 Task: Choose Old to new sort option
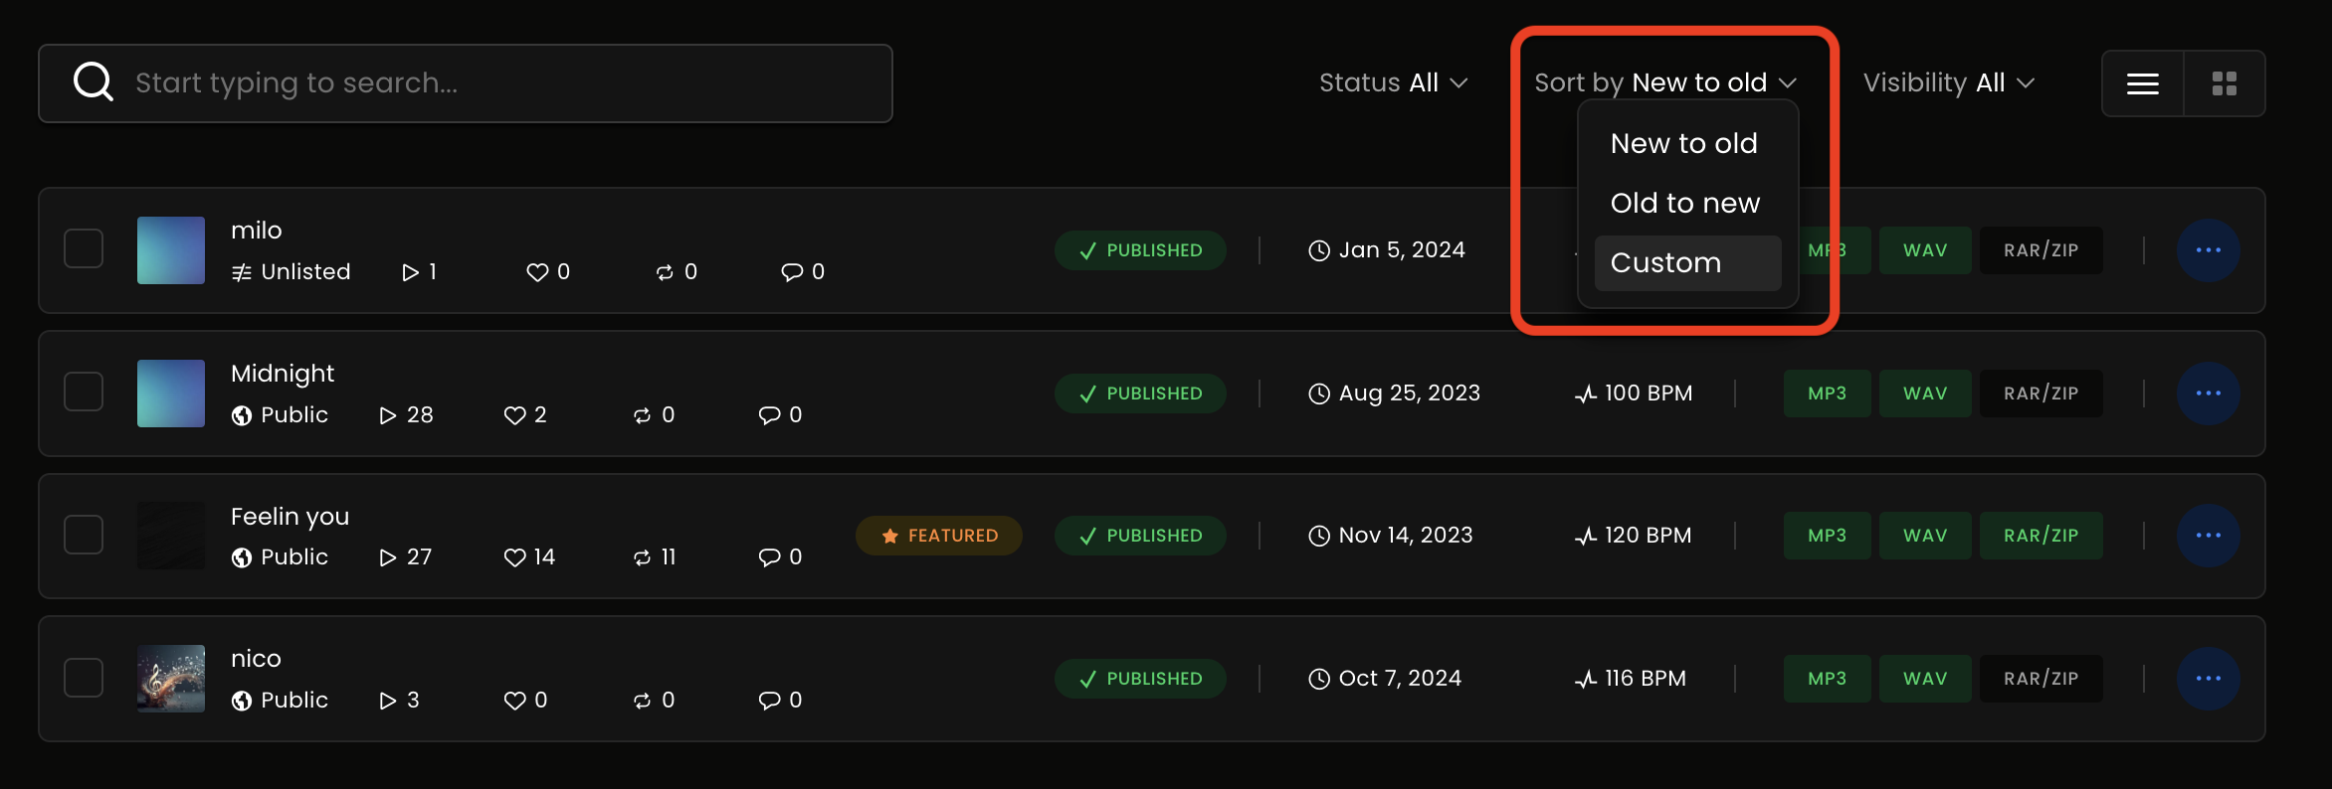pyautogui.click(x=1685, y=204)
